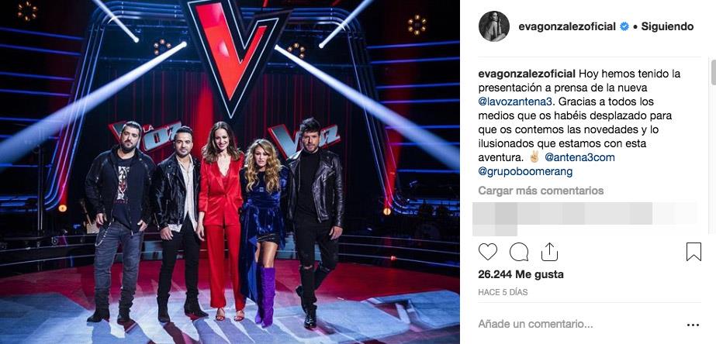
Task: Open comments via the speech bubble icon
Action: coord(519,252)
